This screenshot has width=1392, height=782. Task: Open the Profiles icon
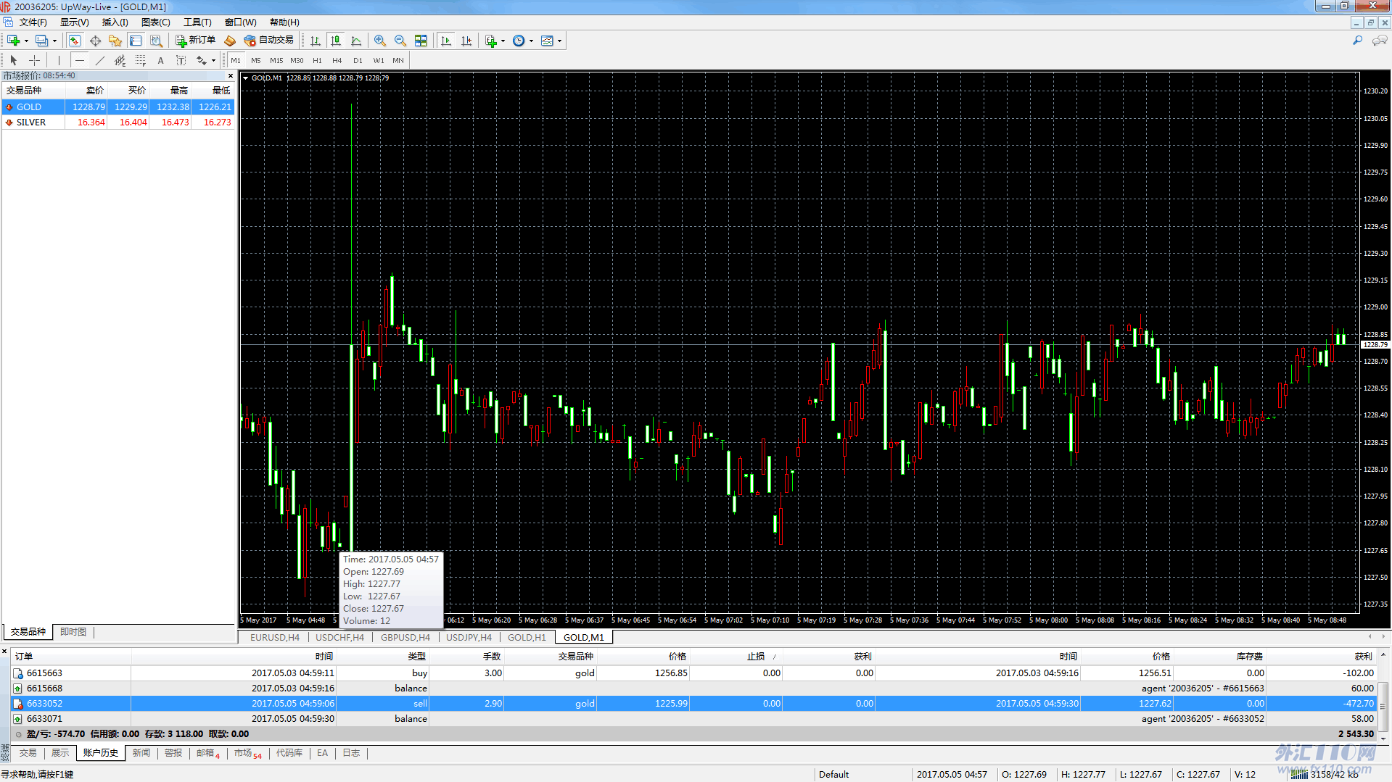(41, 41)
